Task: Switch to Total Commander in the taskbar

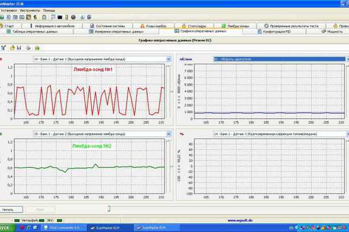Action: pyautogui.click(x=65, y=228)
